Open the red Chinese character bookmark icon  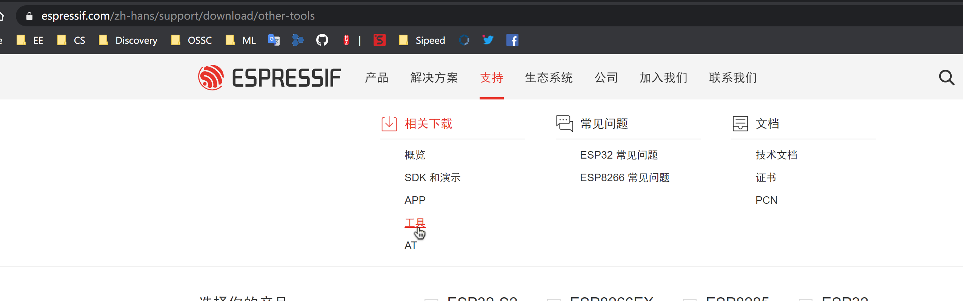tap(346, 40)
